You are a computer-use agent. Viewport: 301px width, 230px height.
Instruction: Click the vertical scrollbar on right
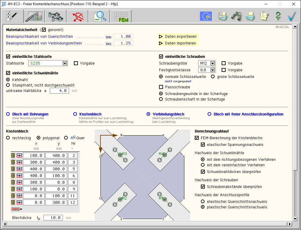pos(295,122)
